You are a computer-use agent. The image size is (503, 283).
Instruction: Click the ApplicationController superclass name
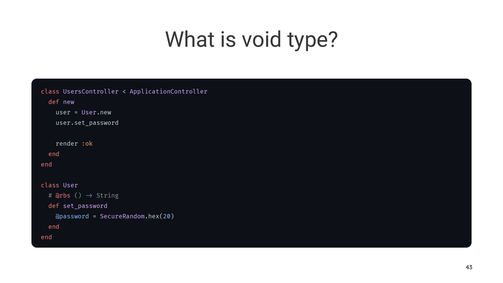point(168,91)
